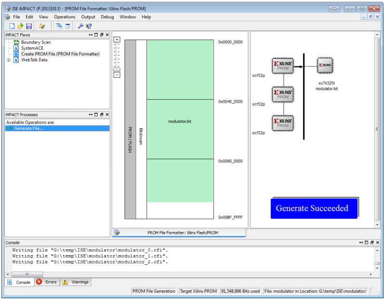Screen dimensions: 385x300
Task: Select the xc7k325t device icon
Action: 325,65
